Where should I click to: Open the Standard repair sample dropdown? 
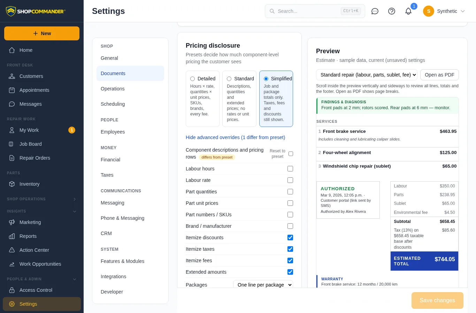[x=367, y=75]
